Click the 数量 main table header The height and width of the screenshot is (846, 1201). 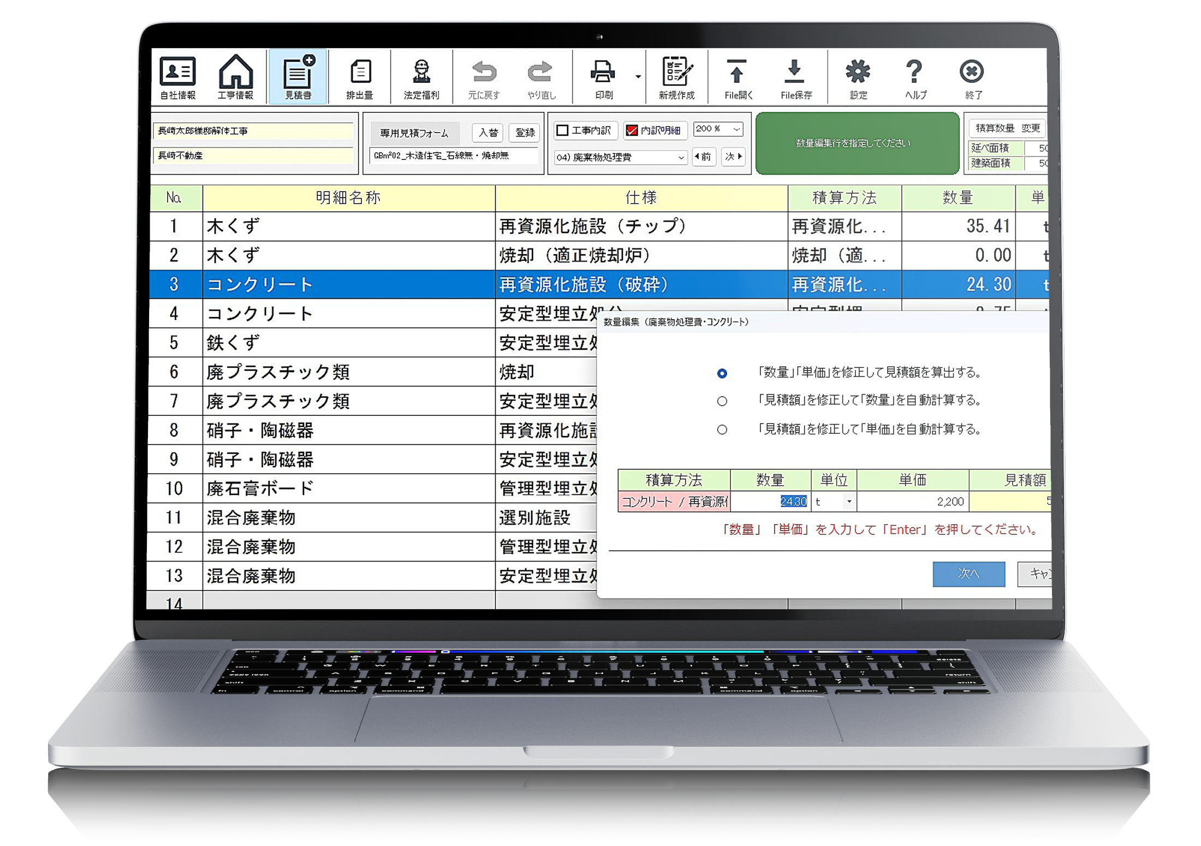click(958, 198)
